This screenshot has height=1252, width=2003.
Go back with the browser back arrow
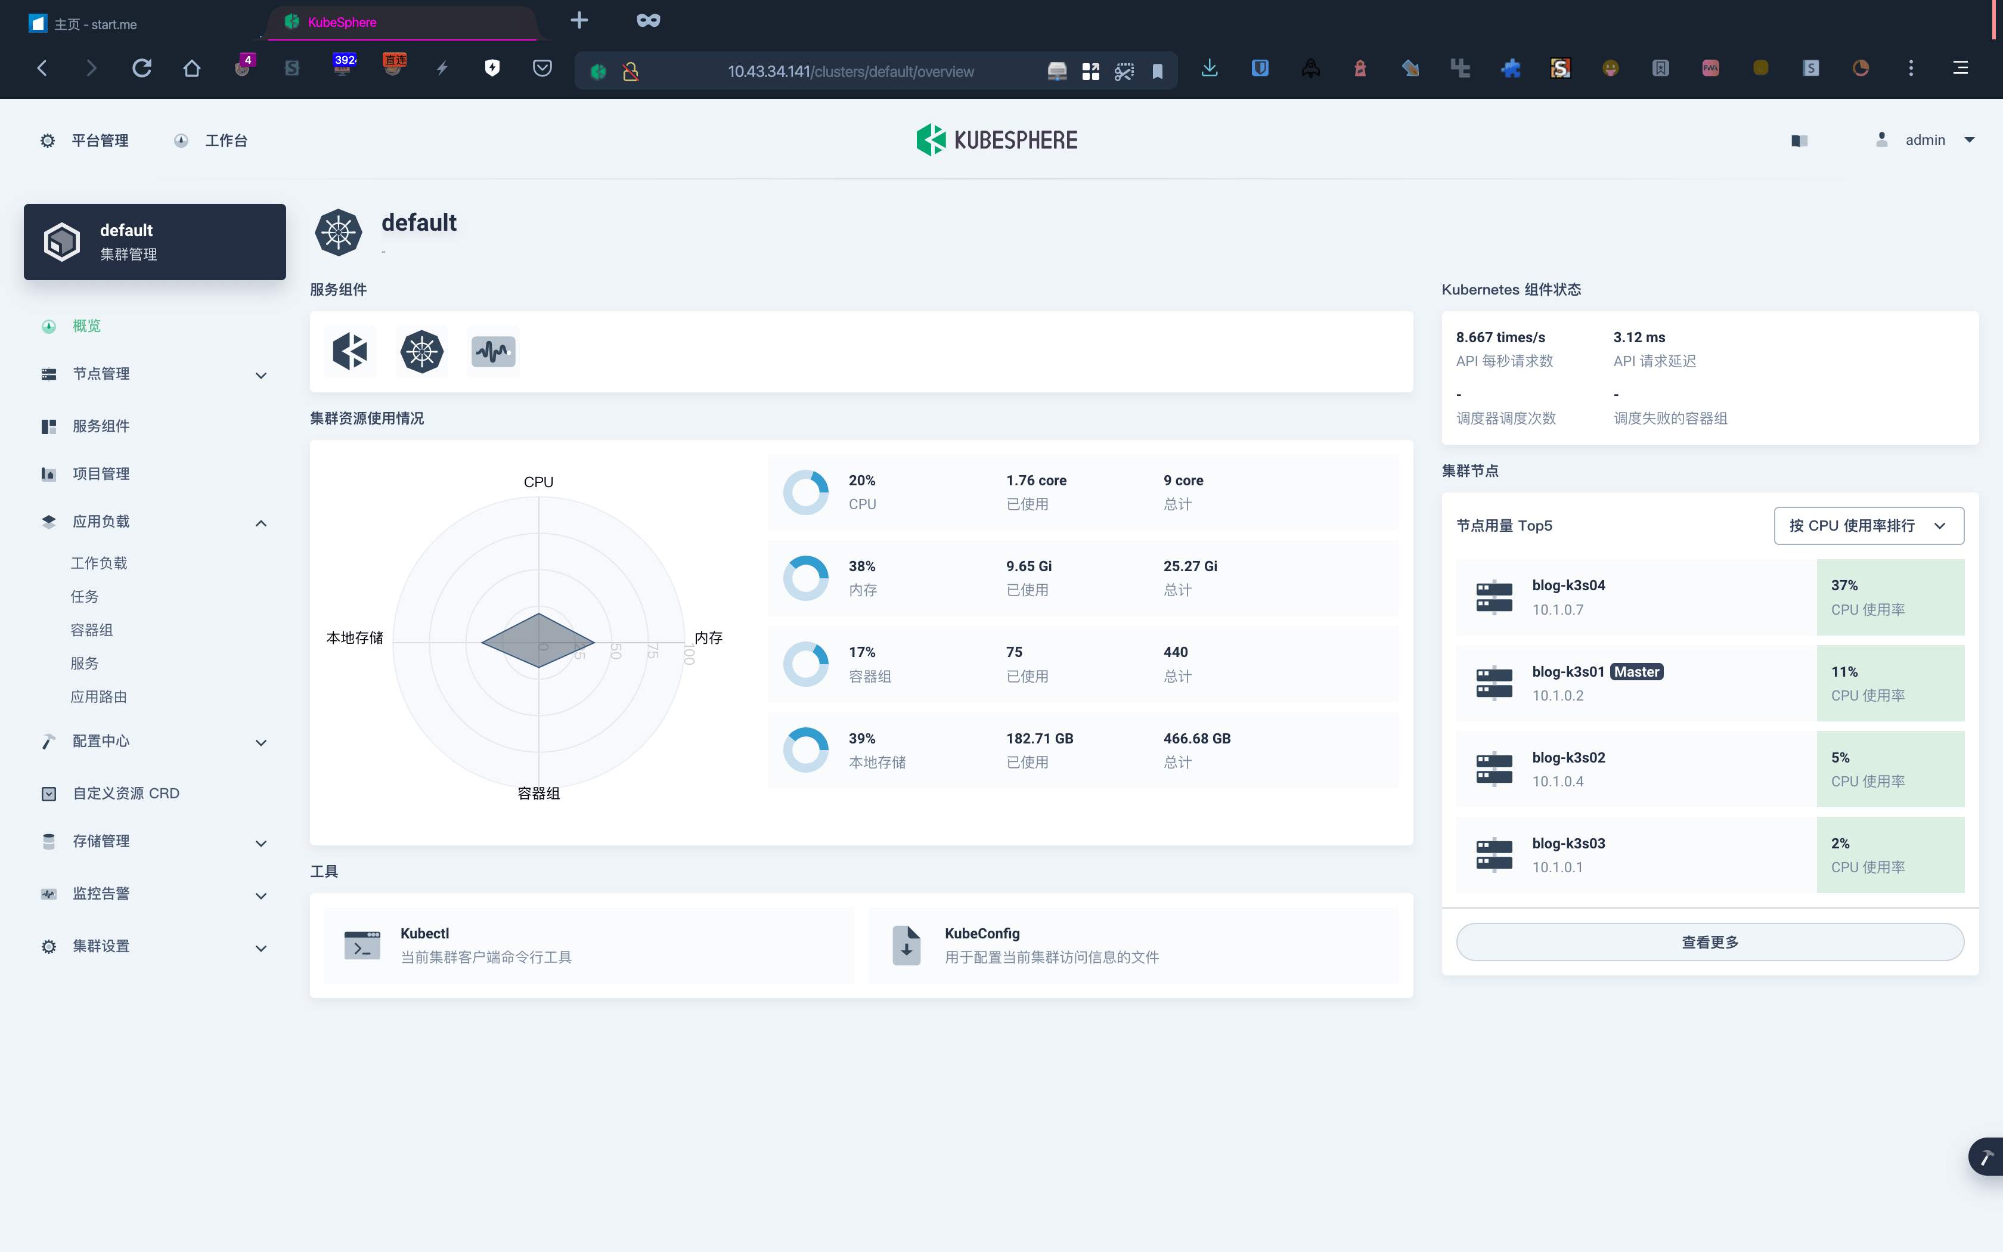pyautogui.click(x=42, y=68)
